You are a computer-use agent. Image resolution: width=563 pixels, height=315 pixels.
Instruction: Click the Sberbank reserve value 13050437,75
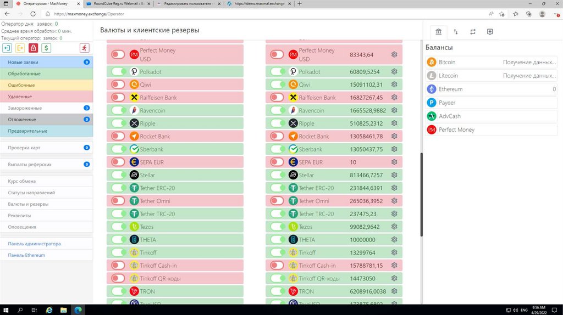tap(366, 149)
